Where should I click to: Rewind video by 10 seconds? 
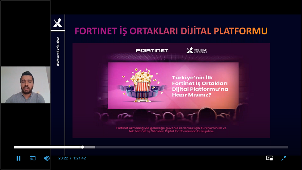[x=32, y=158]
